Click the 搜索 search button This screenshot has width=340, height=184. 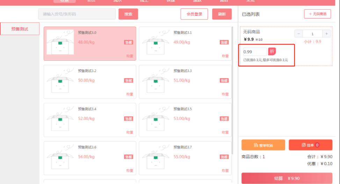click(128, 14)
